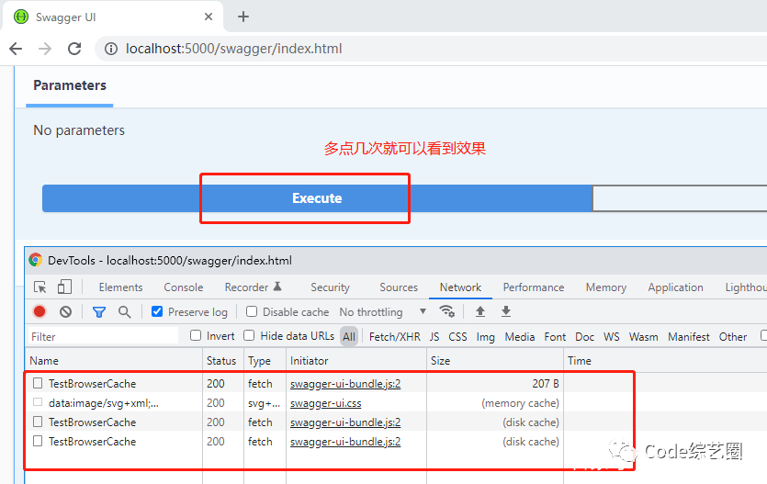Filter requests by Doc

(584, 337)
